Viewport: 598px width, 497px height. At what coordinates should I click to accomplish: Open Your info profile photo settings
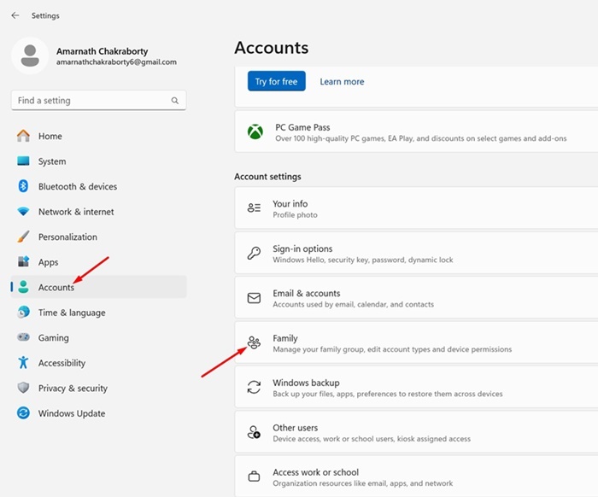tap(417, 208)
